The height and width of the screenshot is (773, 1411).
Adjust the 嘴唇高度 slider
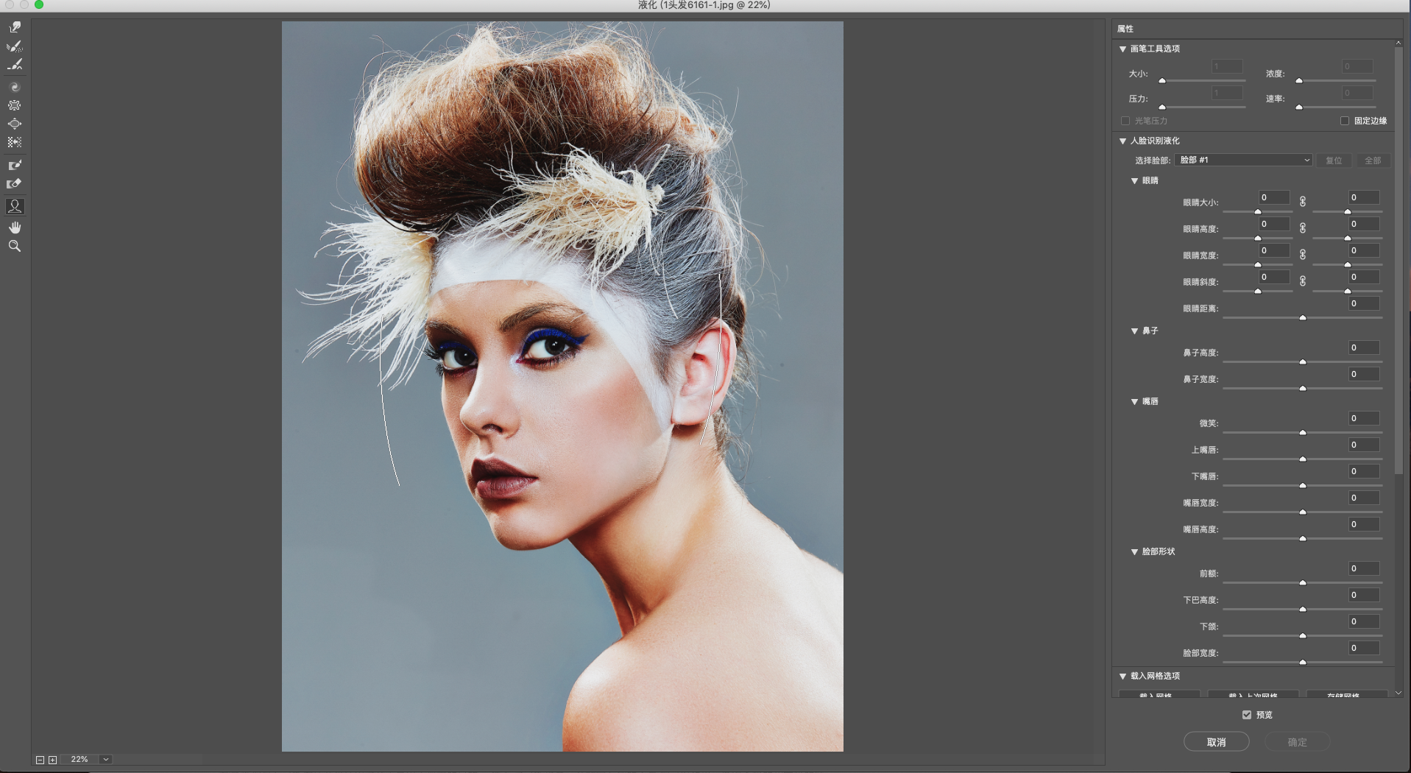tap(1303, 538)
